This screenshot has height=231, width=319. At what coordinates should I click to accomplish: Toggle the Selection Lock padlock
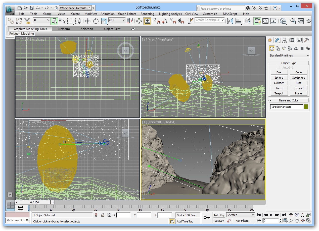[103, 215]
